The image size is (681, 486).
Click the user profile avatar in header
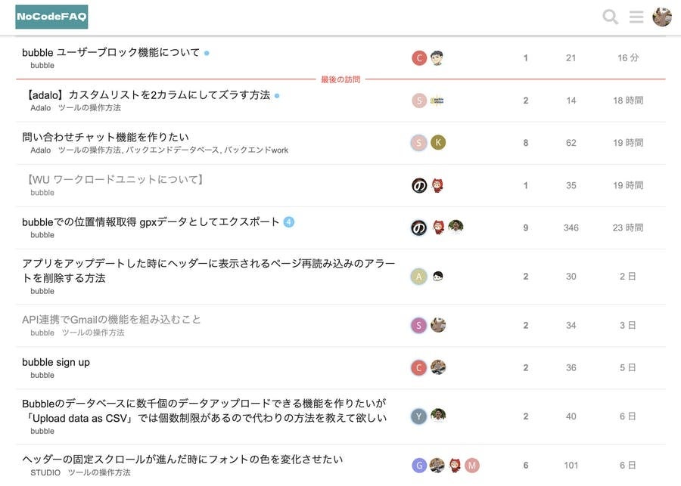[662, 17]
